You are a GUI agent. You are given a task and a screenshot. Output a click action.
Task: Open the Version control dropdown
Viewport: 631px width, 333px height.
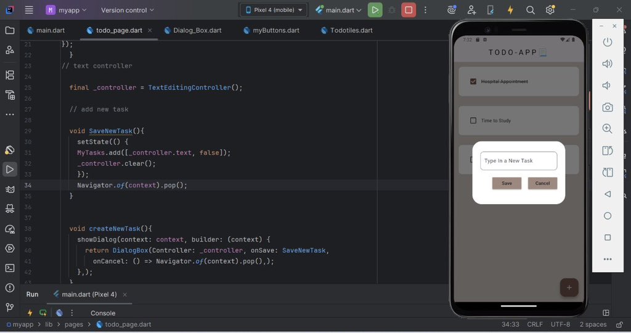(x=127, y=10)
